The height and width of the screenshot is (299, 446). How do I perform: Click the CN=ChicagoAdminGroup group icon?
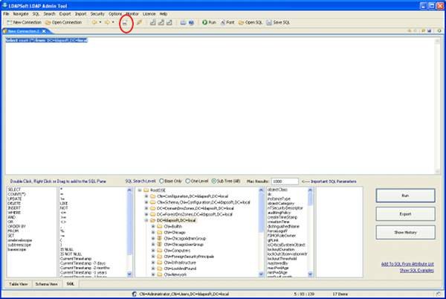click(160, 239)
